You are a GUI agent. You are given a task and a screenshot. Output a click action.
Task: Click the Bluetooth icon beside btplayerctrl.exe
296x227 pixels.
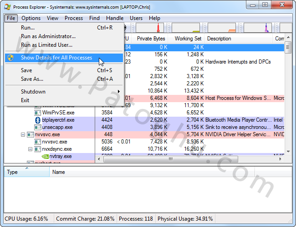[38, 120]
